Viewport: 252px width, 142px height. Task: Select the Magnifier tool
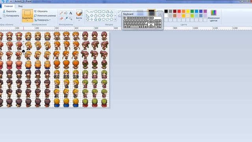click(x=70, y=19)
